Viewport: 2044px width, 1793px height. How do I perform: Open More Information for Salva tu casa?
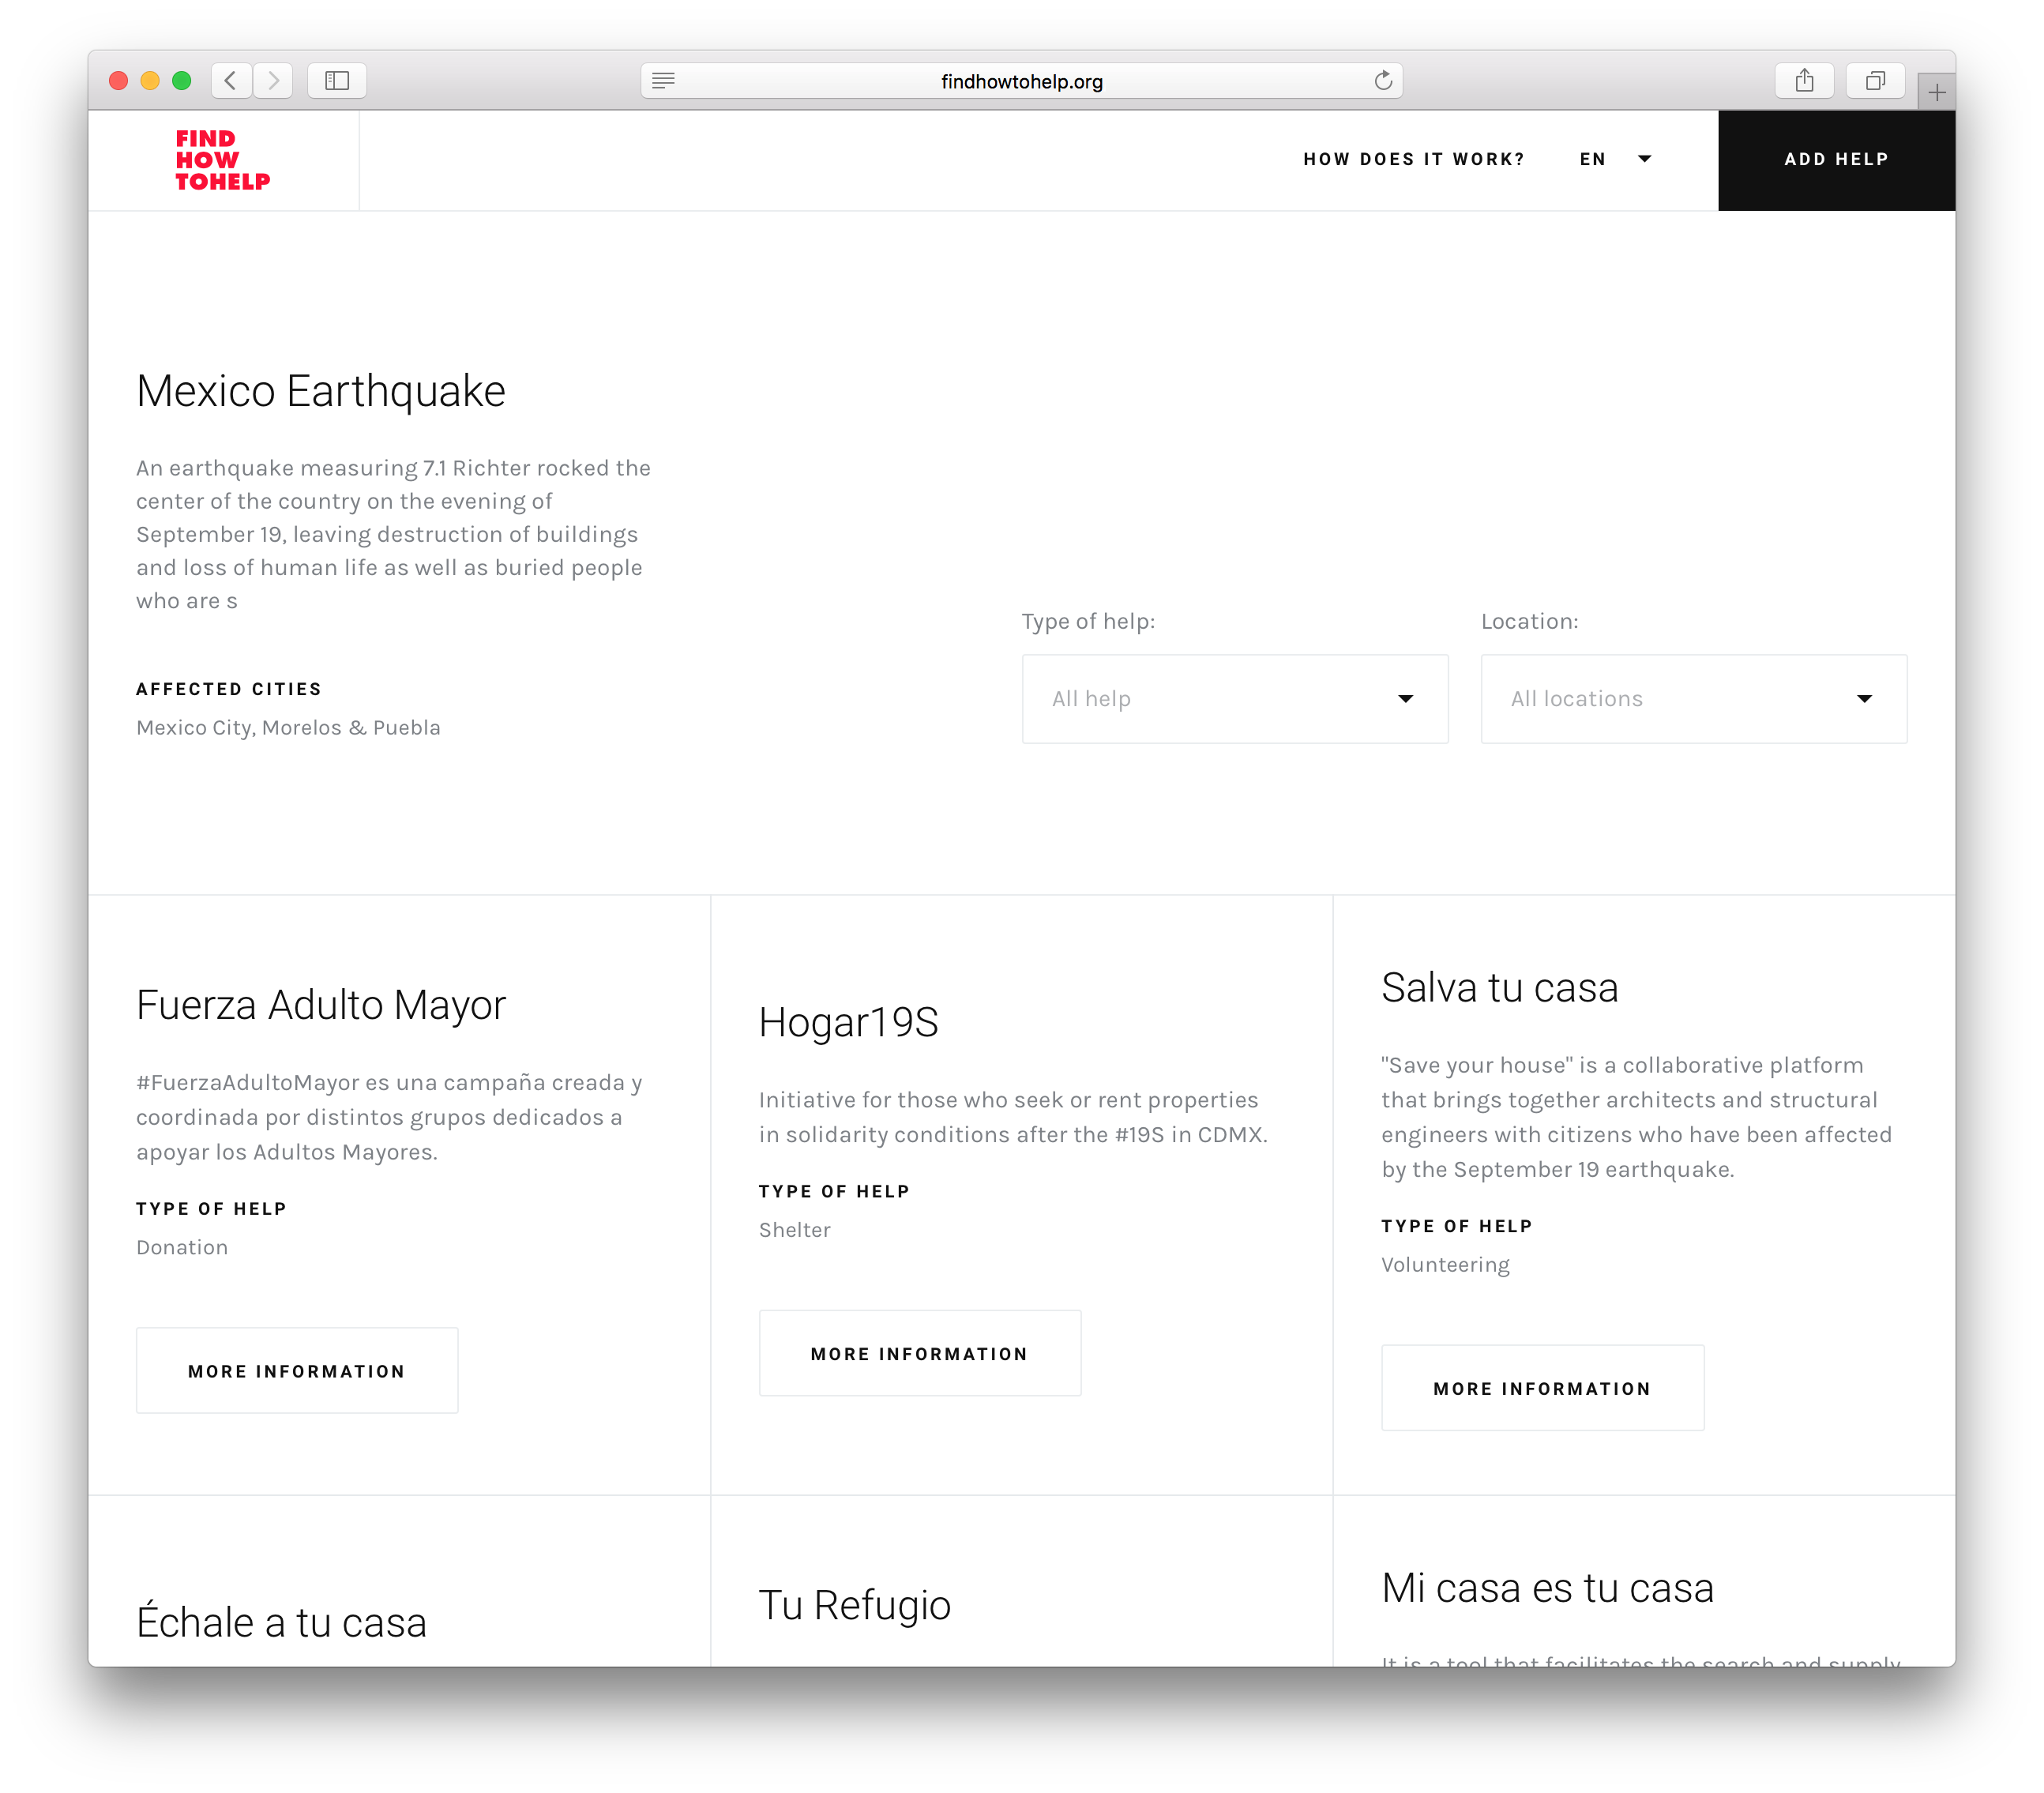click(x=1542, y=1388)
